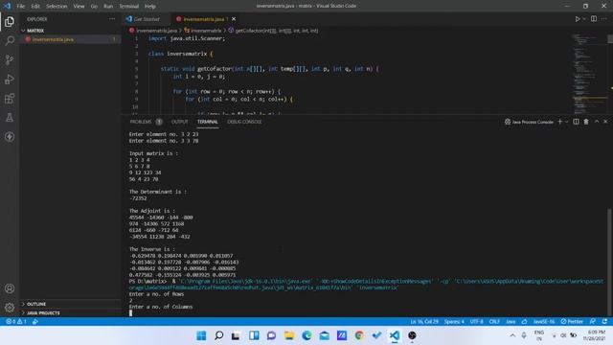613x345 pixels.
Task: Add a new terminal with plus icon
Action: [559, 122]
